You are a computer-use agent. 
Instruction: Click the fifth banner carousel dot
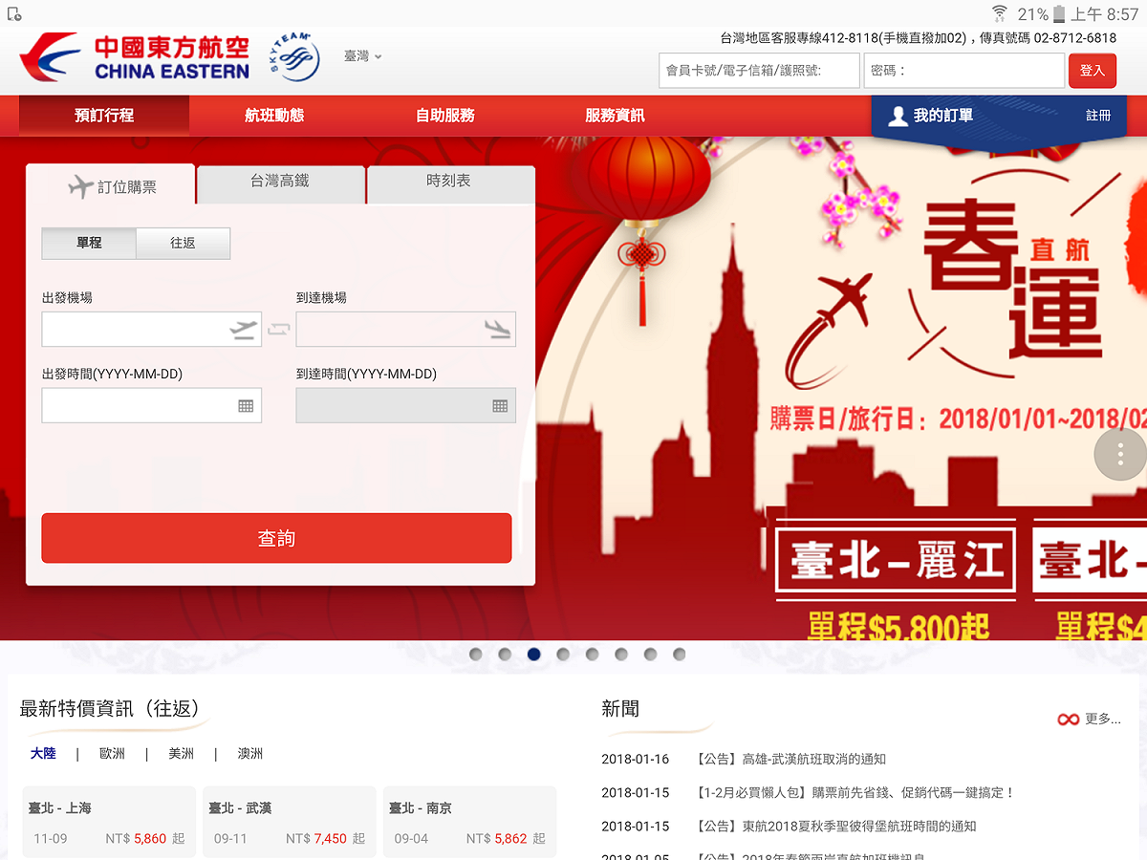pyautogui.click(x=593, y=655)
